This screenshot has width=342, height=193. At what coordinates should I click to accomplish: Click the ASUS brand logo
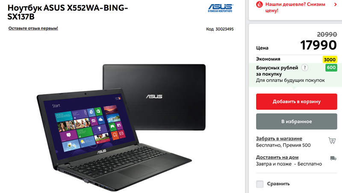[x=220, y=8]
